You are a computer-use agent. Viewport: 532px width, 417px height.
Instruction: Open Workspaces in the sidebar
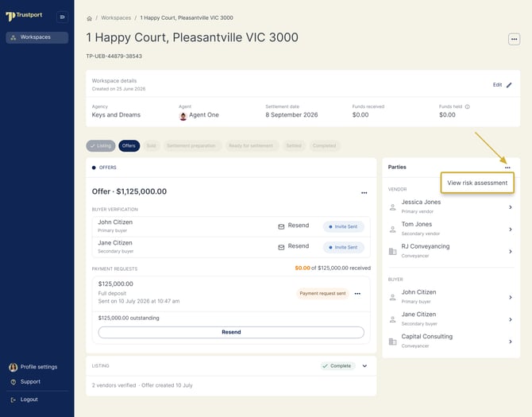click(x=37, y=37)
